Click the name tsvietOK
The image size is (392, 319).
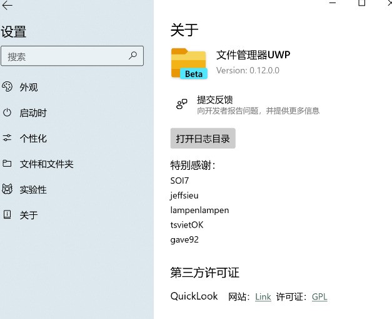click(x=187, y=225)
